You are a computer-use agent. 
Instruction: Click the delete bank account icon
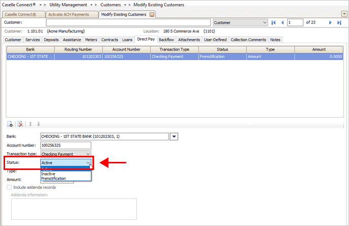point(20,124)
